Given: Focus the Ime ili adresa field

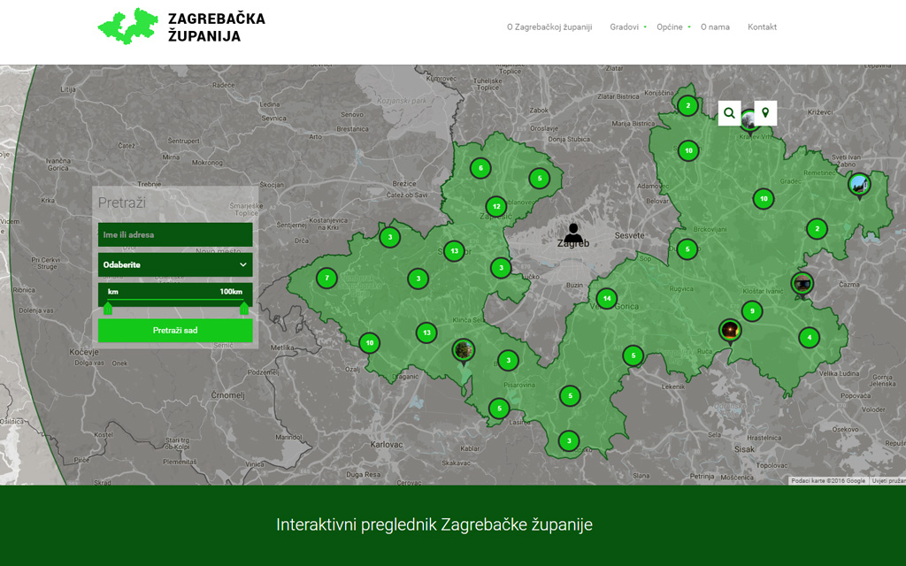Looking at the screenshot, I should point(175,234).
